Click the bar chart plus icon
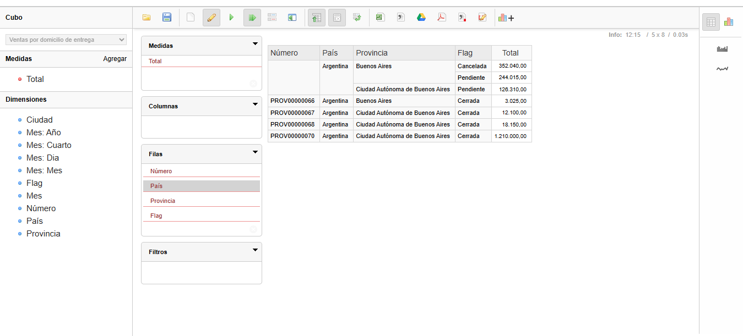743x336 pixels. tap(506, 18)
